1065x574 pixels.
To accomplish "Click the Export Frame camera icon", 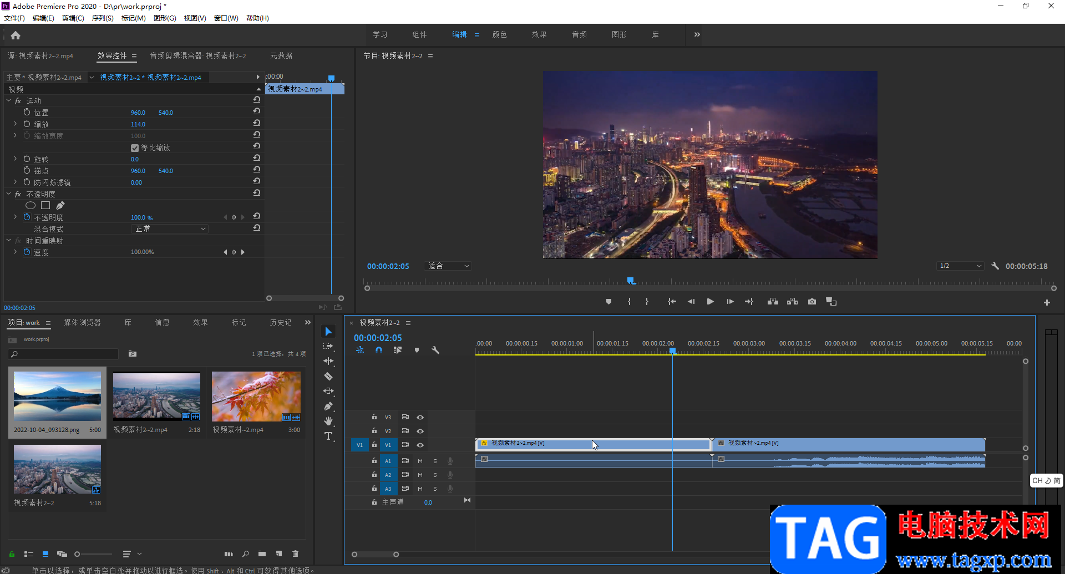I will click(x=812, y=302).
